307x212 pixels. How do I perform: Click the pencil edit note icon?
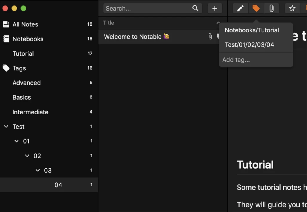click(240, 8)
